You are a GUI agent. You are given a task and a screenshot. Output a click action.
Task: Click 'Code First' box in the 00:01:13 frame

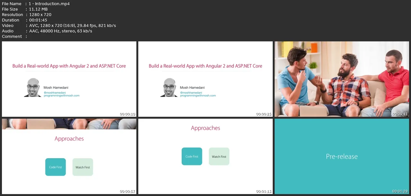192,157
